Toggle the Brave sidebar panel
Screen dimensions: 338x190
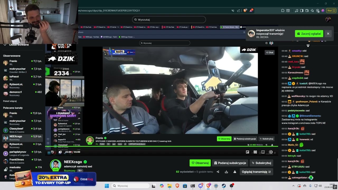[302, 11]
